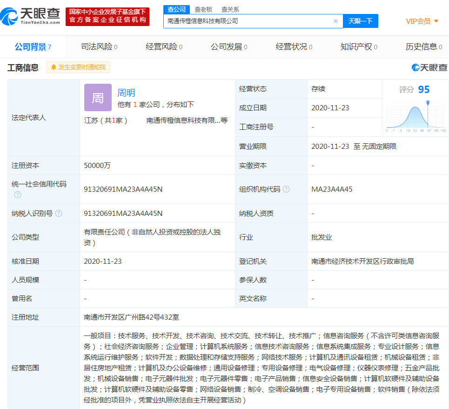This screenshot has width=449, height=409.
Task: Select the credit code in the 纳税人识别号 row
Action: pyautogui.click(x=123, y=214)
